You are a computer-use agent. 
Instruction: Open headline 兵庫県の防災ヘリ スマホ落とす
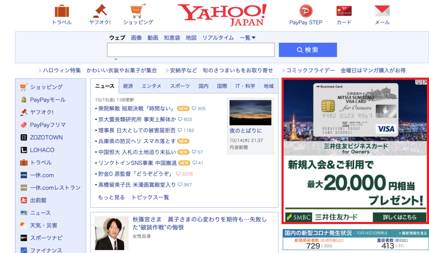(x=137, y=141)
